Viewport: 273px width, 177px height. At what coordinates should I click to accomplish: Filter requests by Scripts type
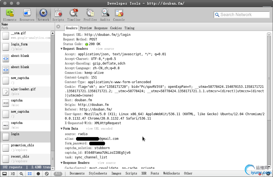point(131,173)
